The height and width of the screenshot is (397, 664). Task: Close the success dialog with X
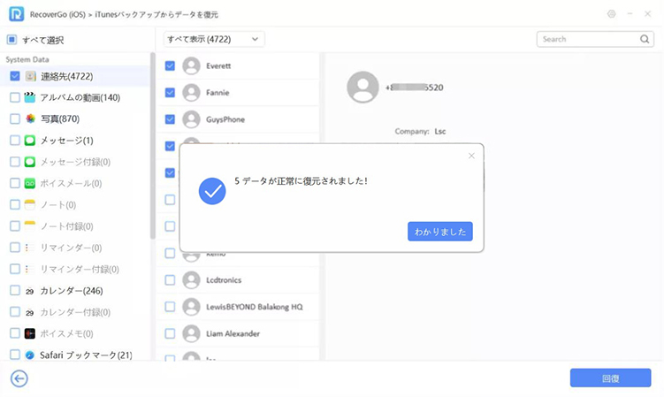[x=471, y=156]
